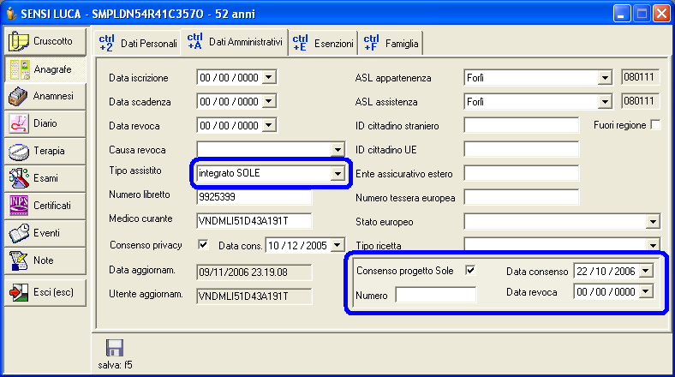Go to Anamnesi section
The image size is (675, 377).
tap(45, 96)
